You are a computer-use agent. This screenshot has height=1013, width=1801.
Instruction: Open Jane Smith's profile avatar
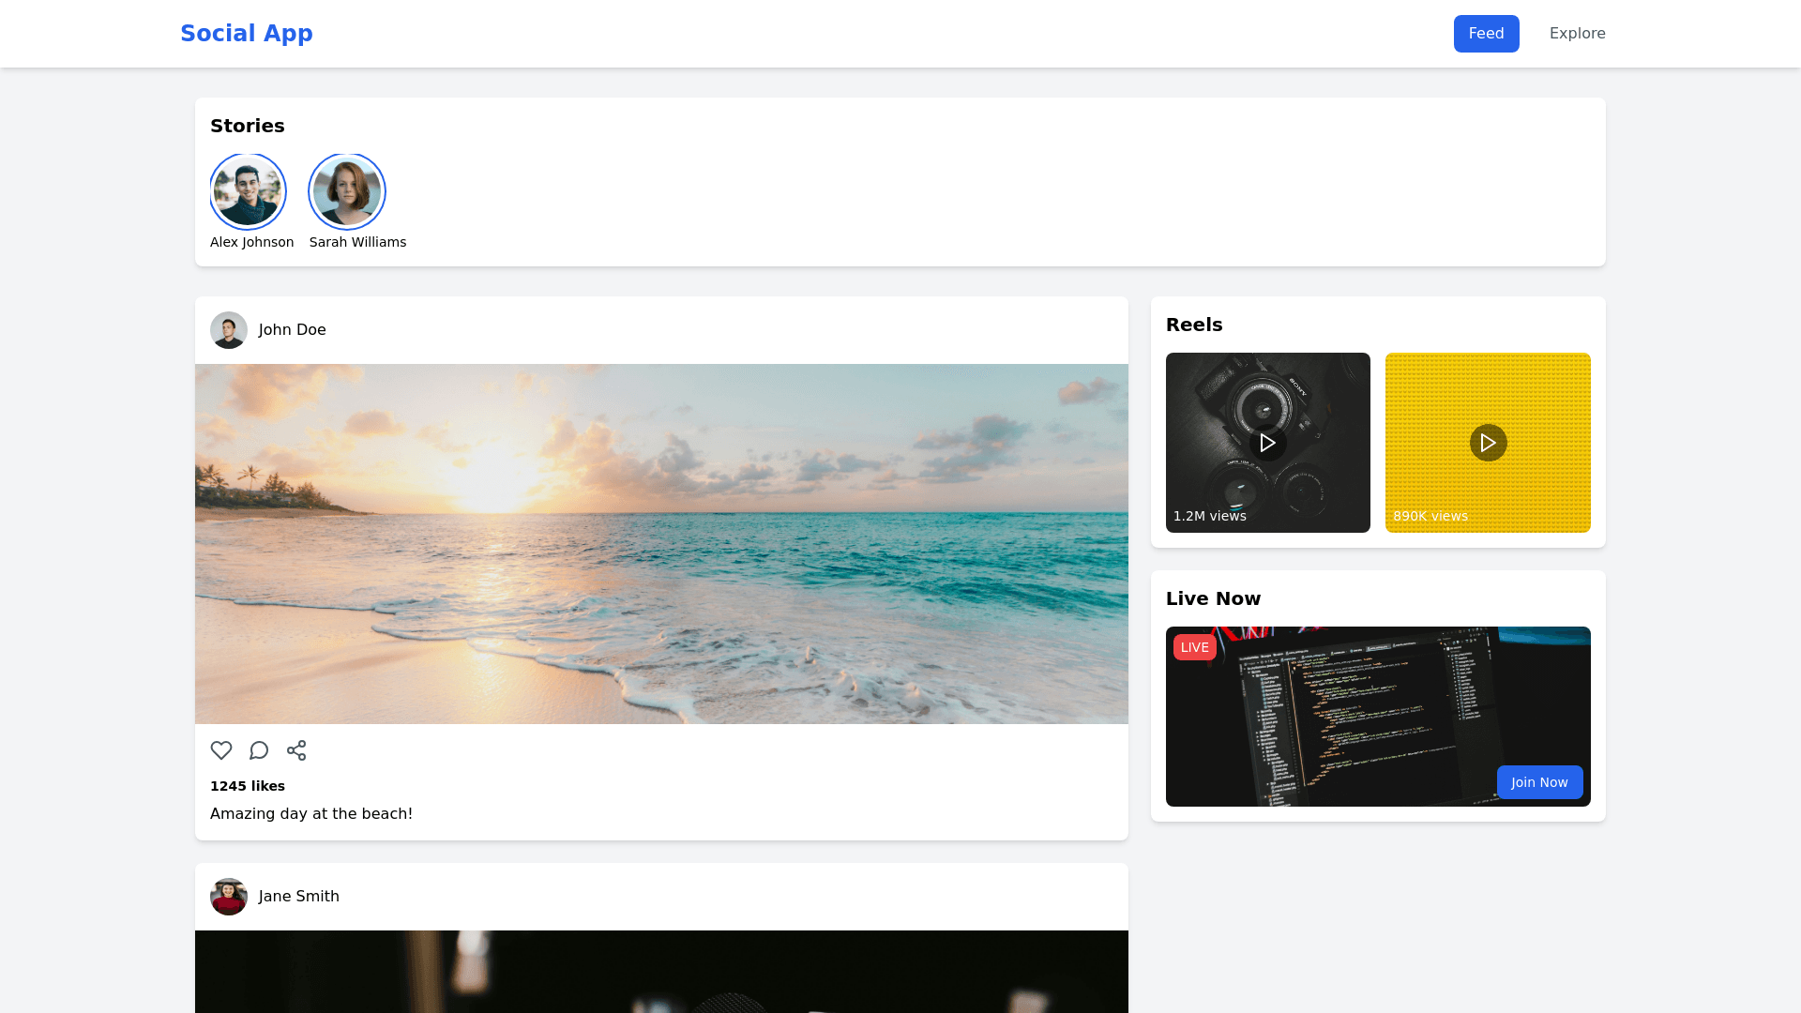click(229, 897)
